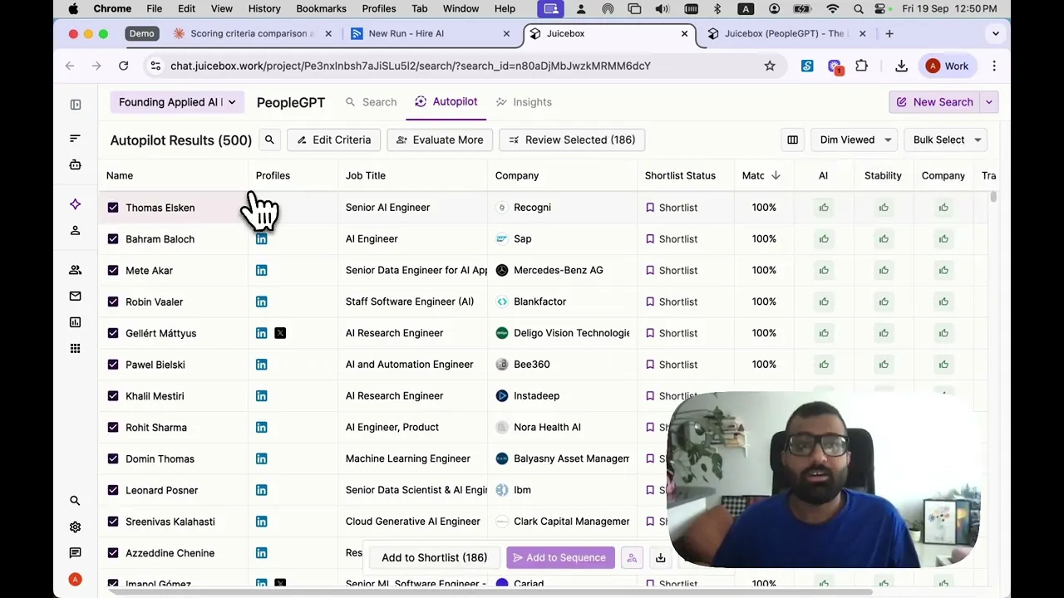1064x598 pixels.
Task: Click Shortlist status for Thomas Elsken
Action: click(x=670, y=208)
